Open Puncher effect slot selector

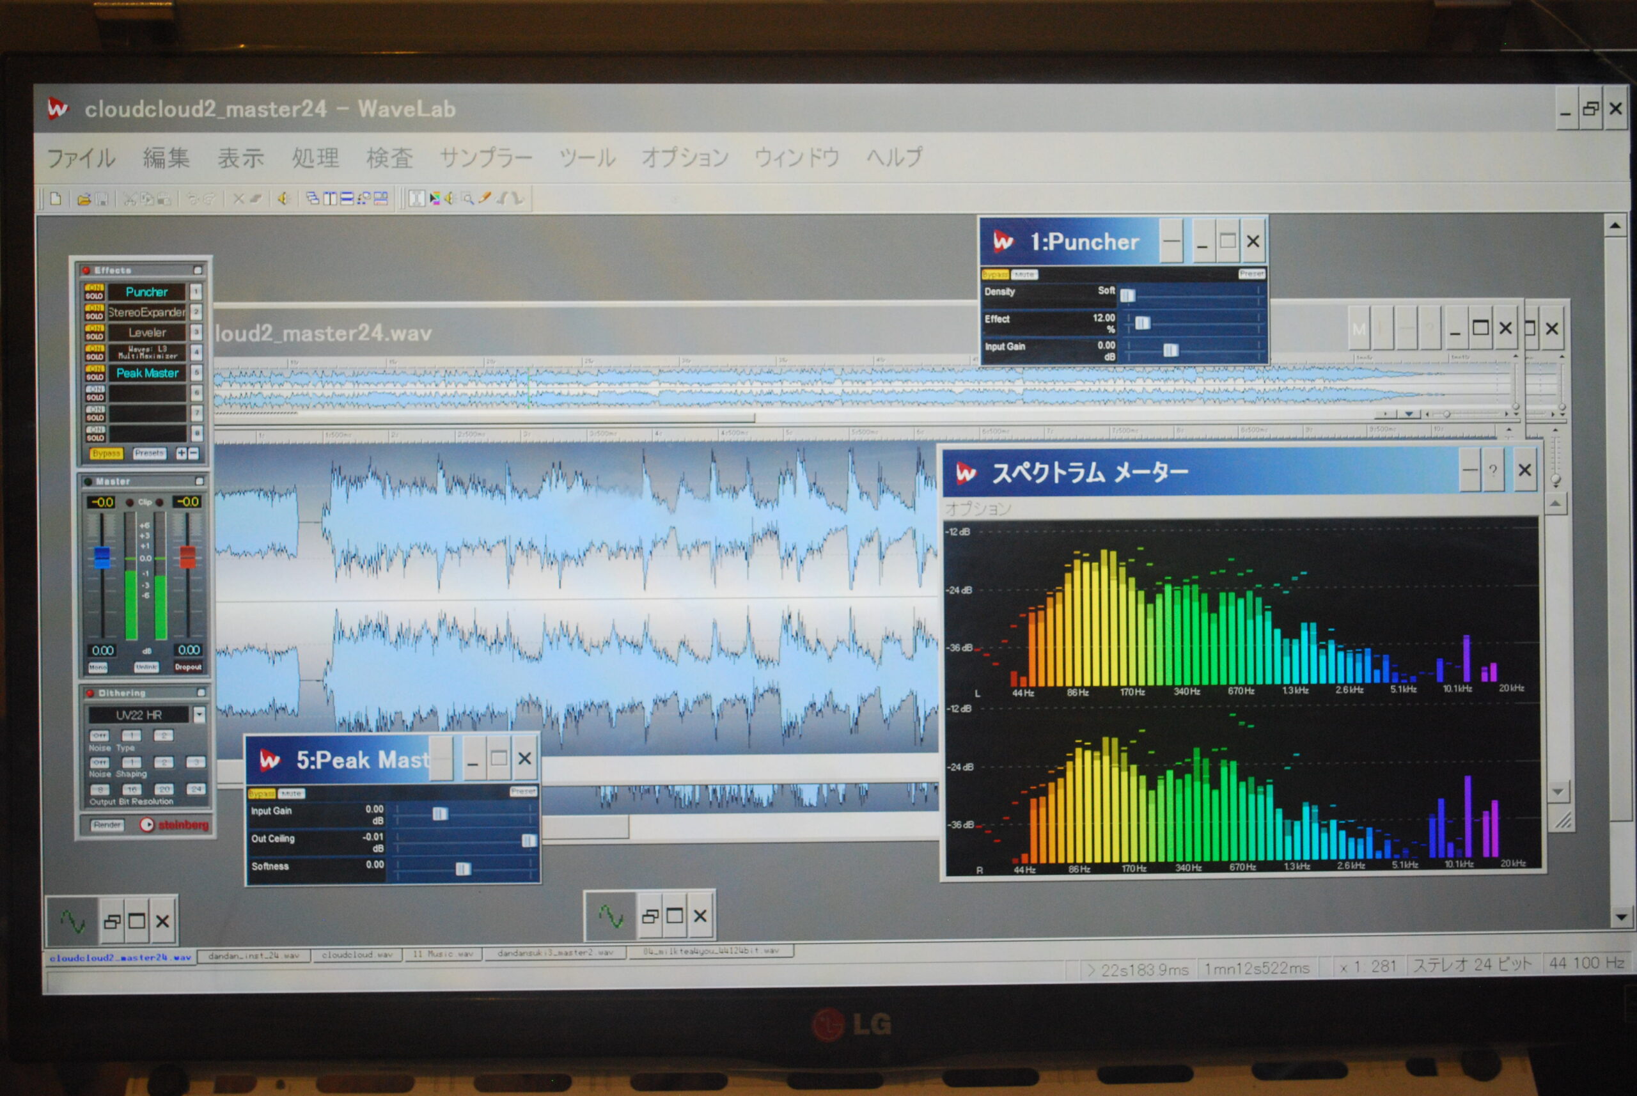point(148,292)
